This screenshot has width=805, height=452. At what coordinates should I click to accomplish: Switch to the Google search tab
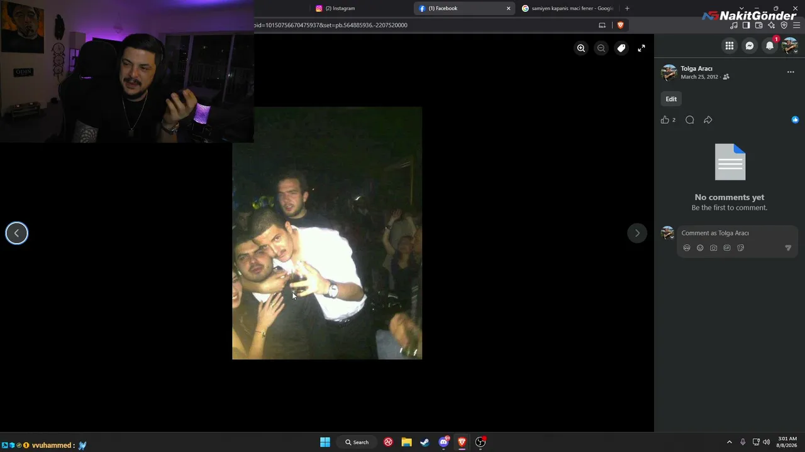(x=567, y=8)
